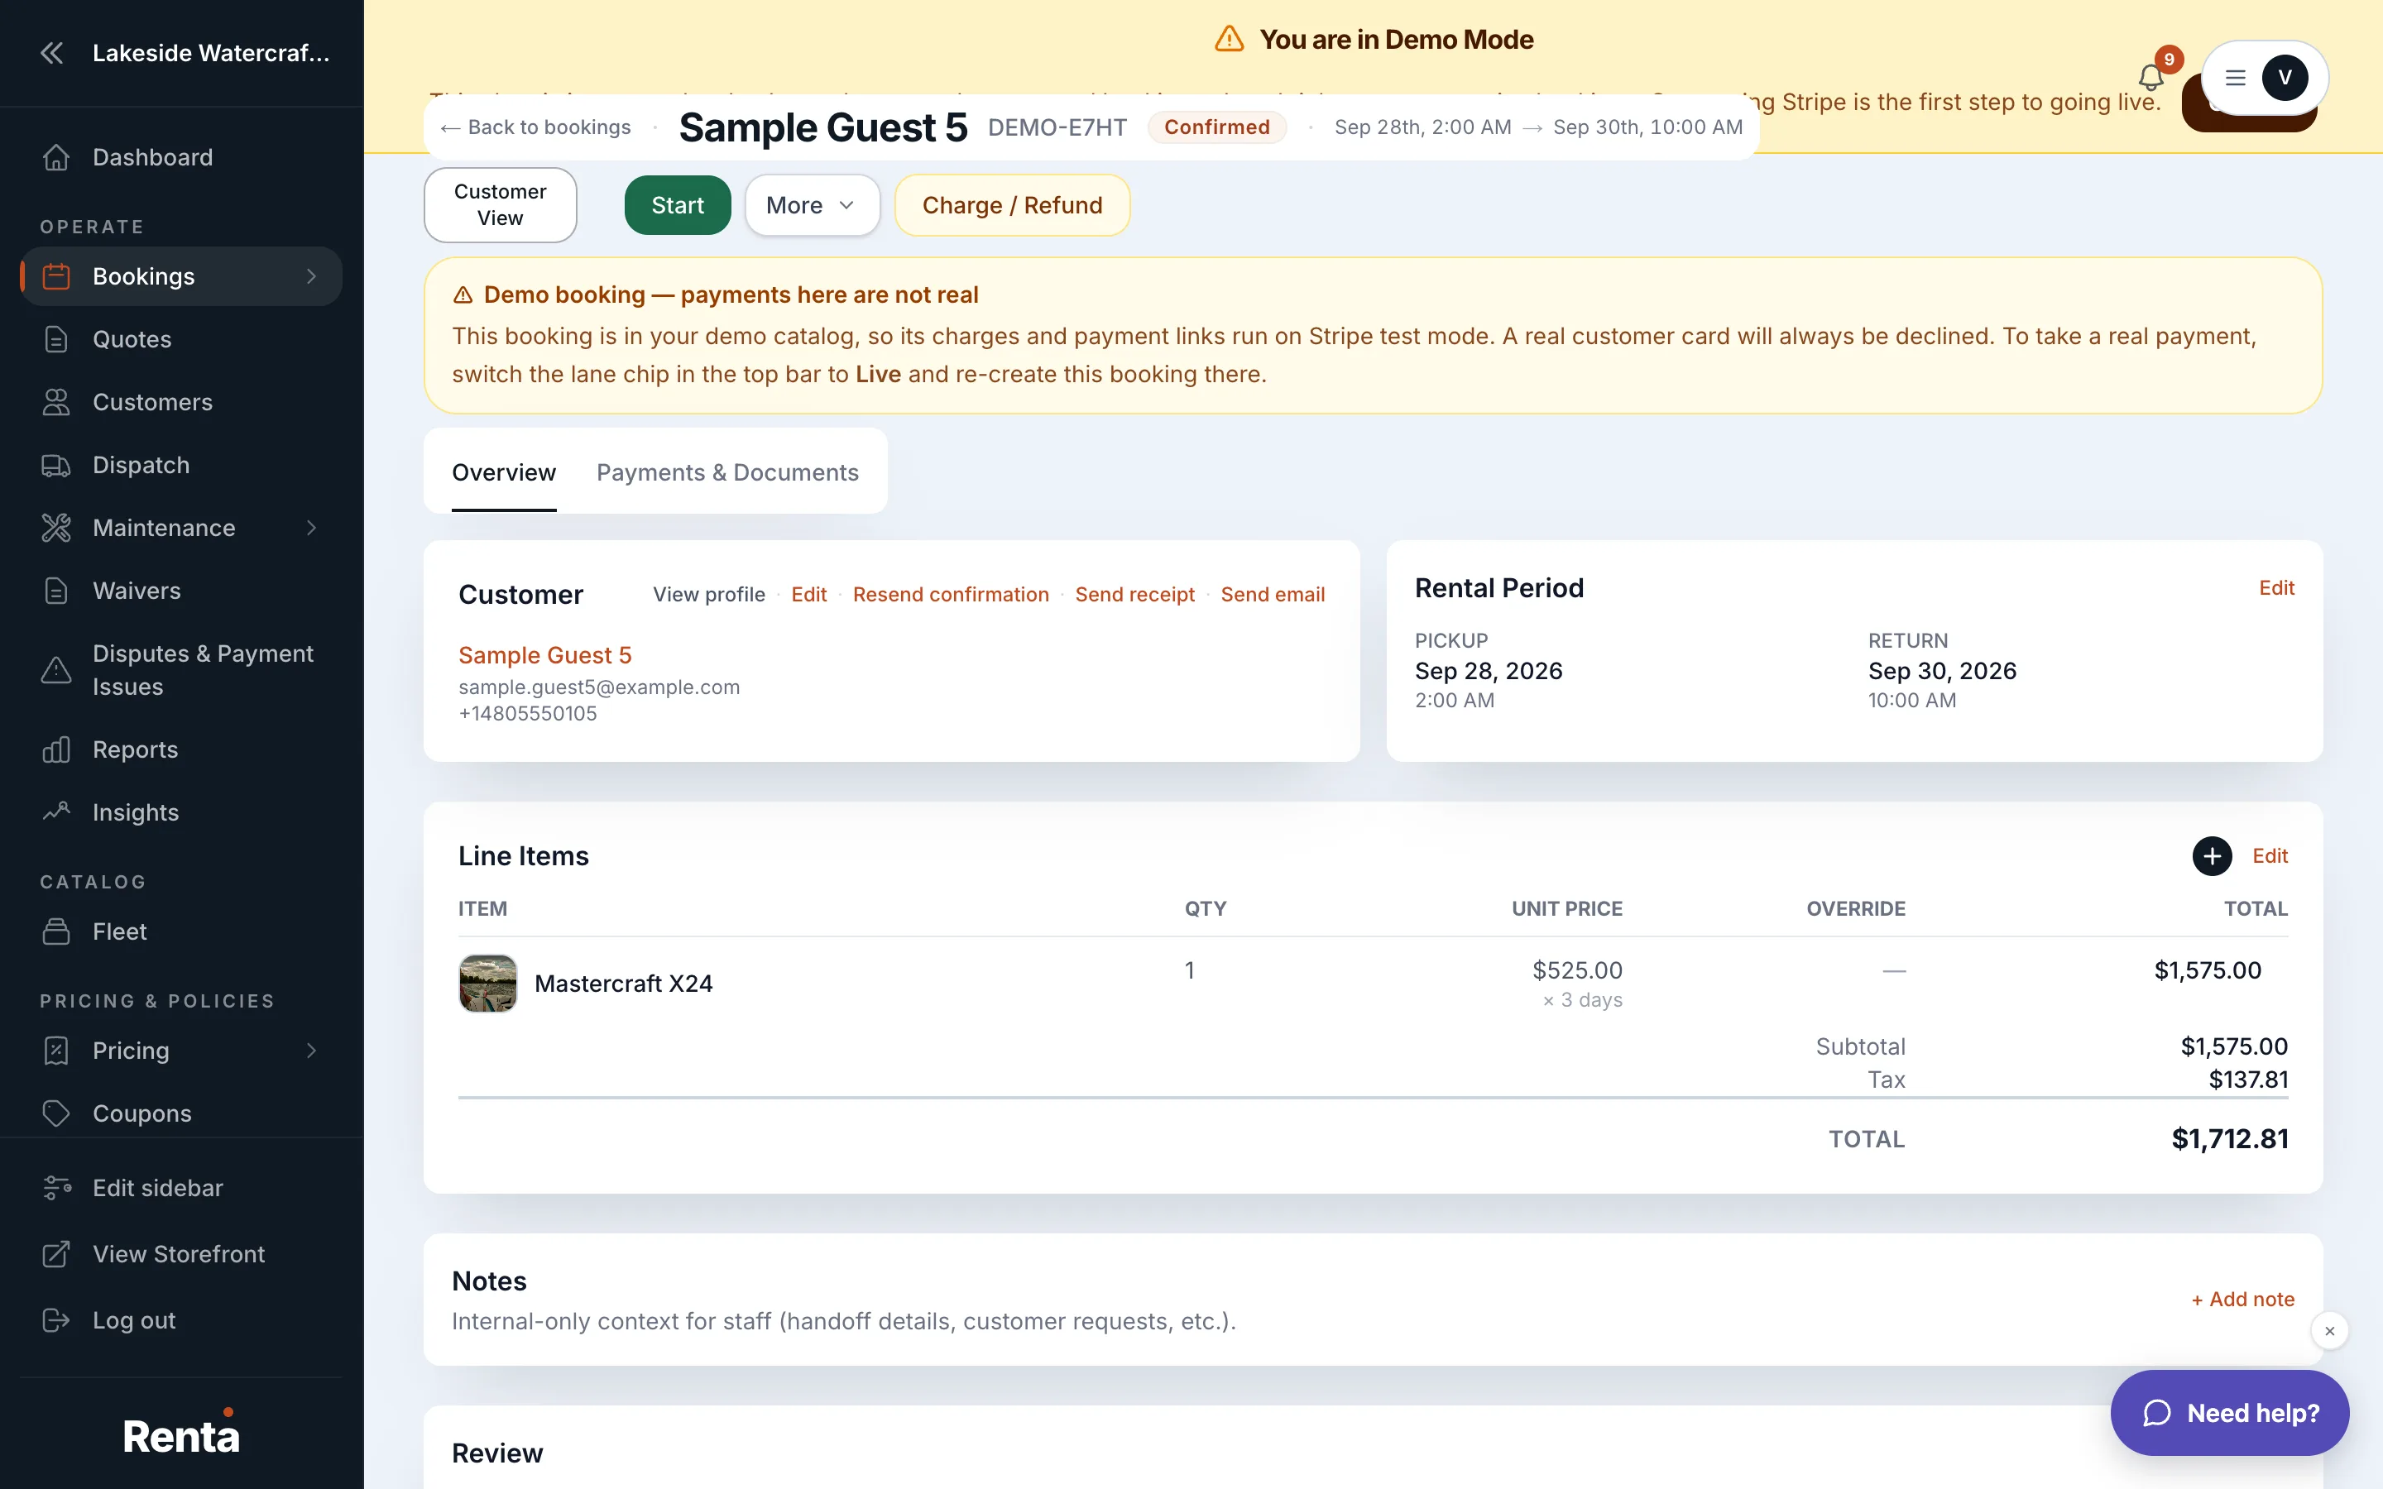2383x1489 pixels.
Task: Click the Start button
Action: coord(678,206)
